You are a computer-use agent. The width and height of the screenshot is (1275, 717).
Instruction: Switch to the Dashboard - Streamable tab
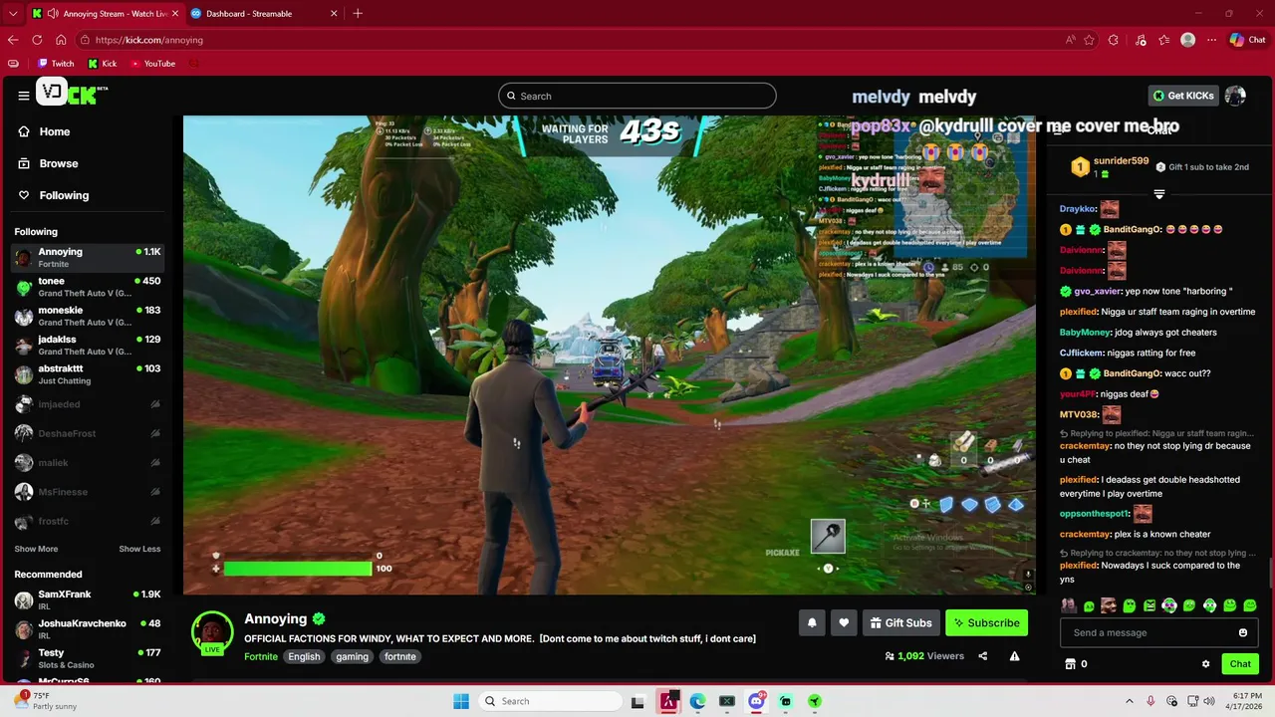pyautogui.click(x=264, y=14)
